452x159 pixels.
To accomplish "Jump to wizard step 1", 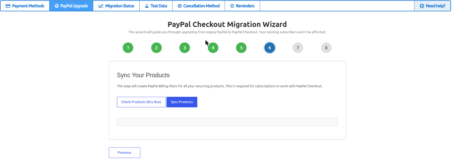I will click(x=128, y=48).
